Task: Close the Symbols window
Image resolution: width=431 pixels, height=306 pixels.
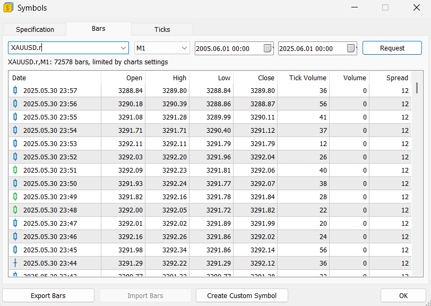Action: (x=417, y=7)
